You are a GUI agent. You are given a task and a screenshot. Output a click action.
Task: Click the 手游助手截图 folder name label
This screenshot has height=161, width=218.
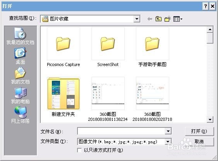click(x=153, y=64)
